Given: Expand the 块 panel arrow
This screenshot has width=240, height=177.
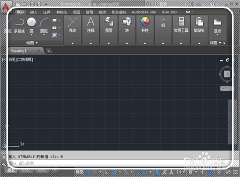Looking at the screenshot, I should (127, 43).
